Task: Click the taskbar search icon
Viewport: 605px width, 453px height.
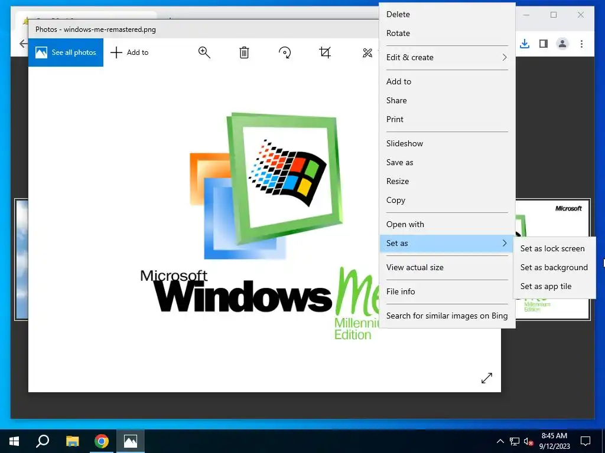Action: (43, 441)
